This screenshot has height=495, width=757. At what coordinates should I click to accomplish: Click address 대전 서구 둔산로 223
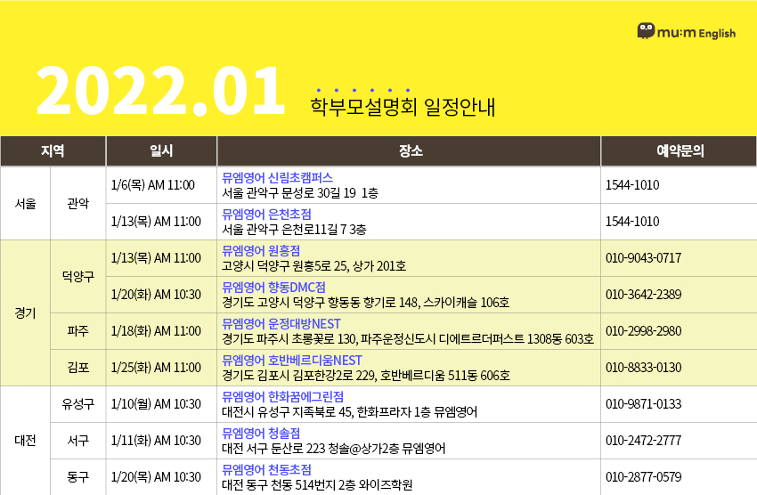(273, 448)
